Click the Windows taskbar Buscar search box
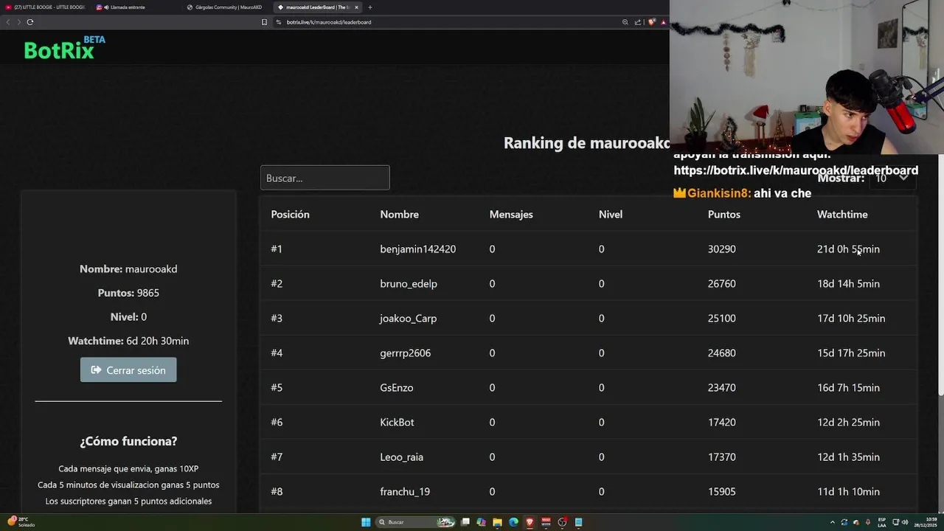The image size is (944, 531). [x=417, y=522]
